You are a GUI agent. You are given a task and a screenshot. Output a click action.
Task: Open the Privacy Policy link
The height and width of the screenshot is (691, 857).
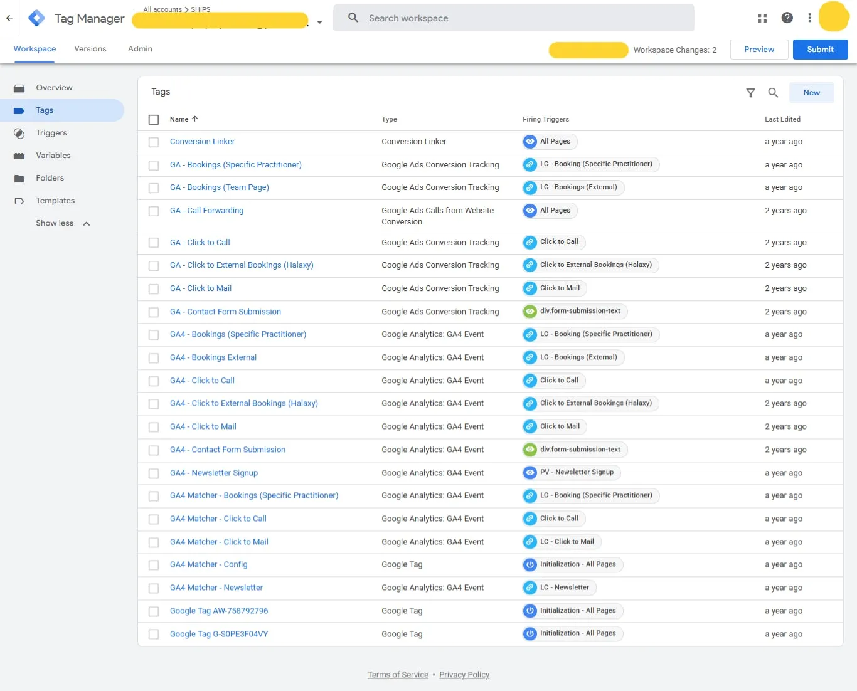pos(464,675)
